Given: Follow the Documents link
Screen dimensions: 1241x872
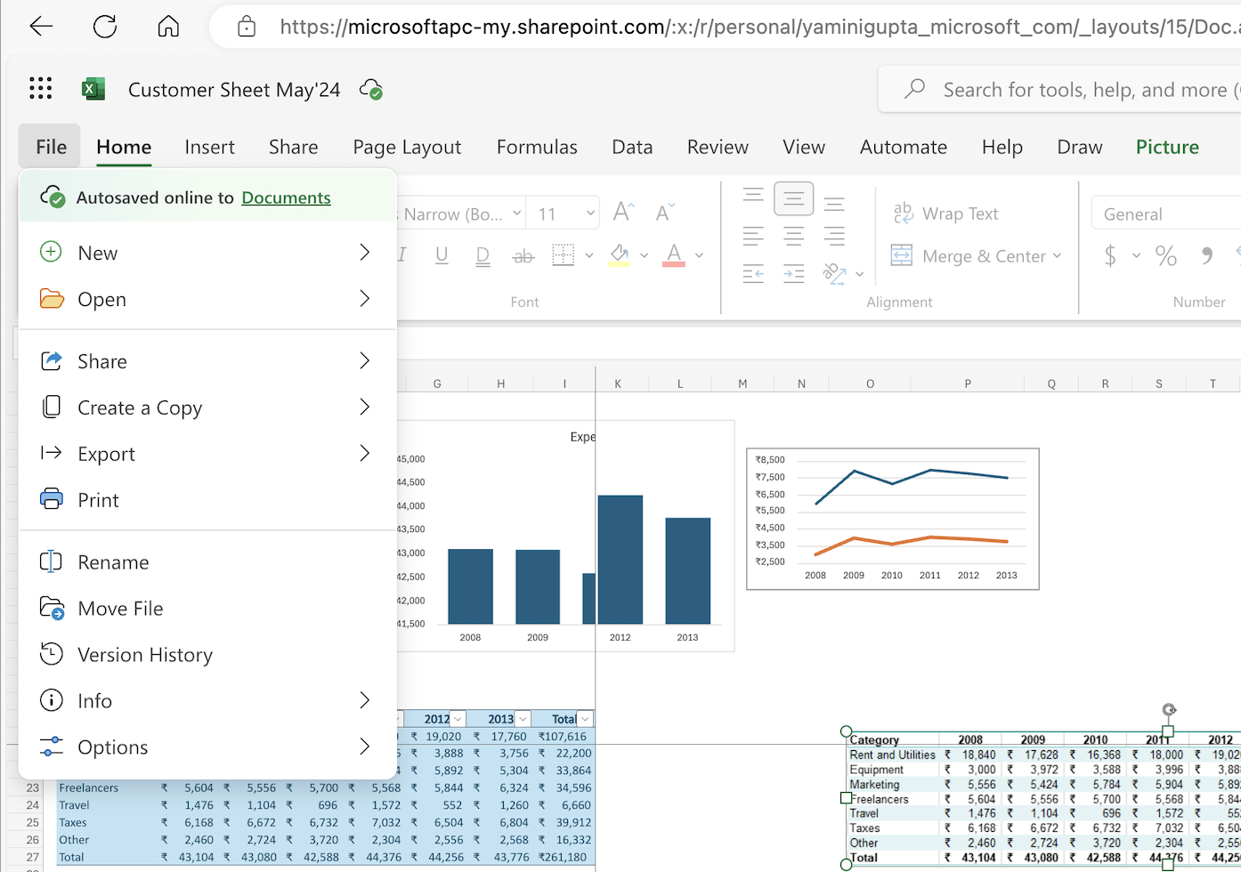Looking at the screenshot, I should [x=286, y=198].
